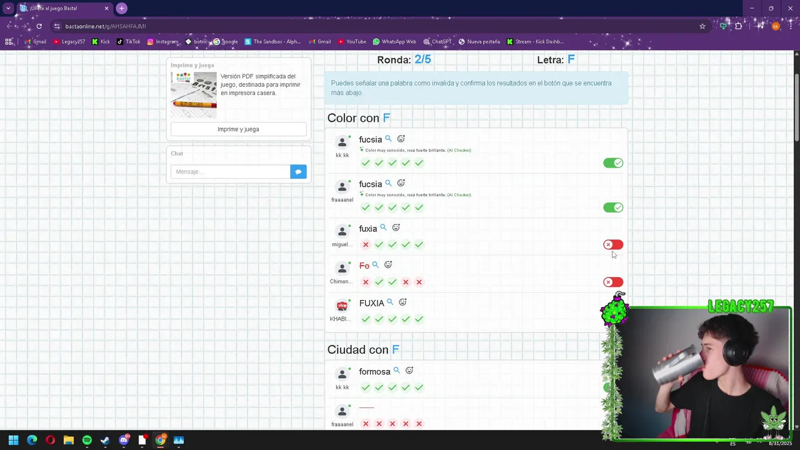
Task: Open the Legacy257 bookmark
Action: (69, 42)
